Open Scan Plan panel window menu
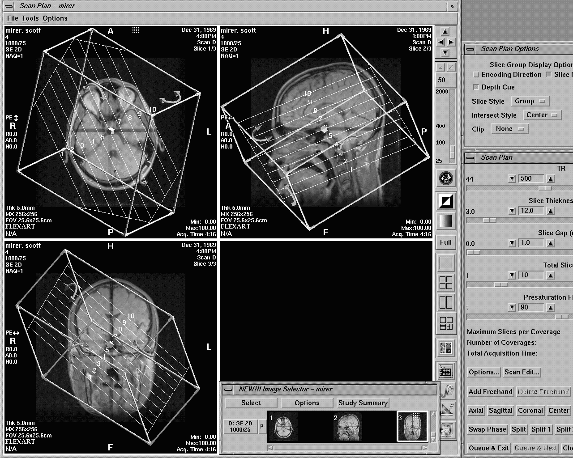Viewport: 573px width, 458px height. click(470, 157)
